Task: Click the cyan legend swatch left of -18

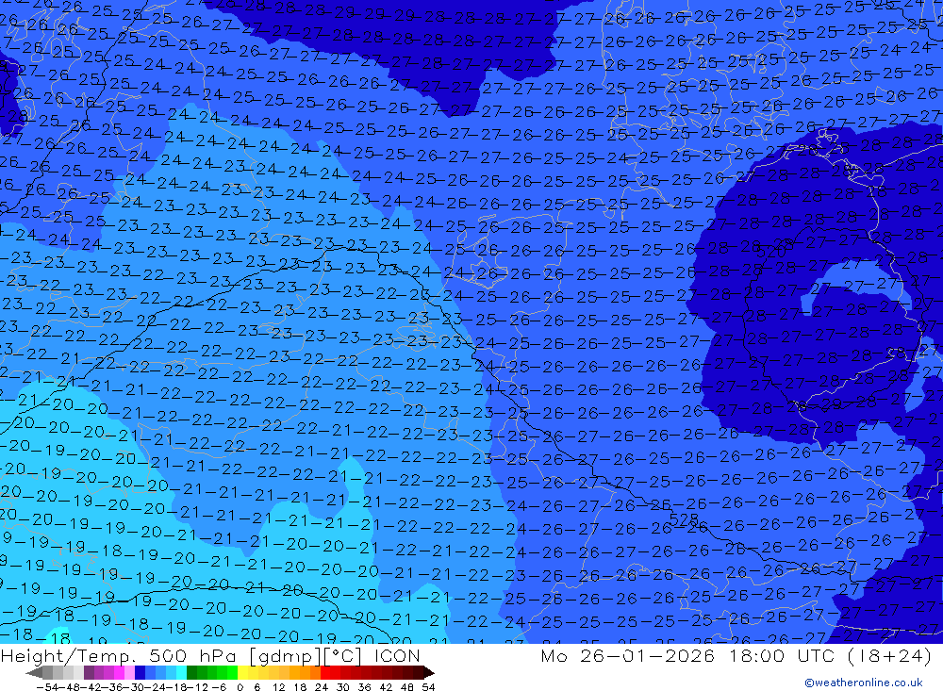Action: [181, 672]
